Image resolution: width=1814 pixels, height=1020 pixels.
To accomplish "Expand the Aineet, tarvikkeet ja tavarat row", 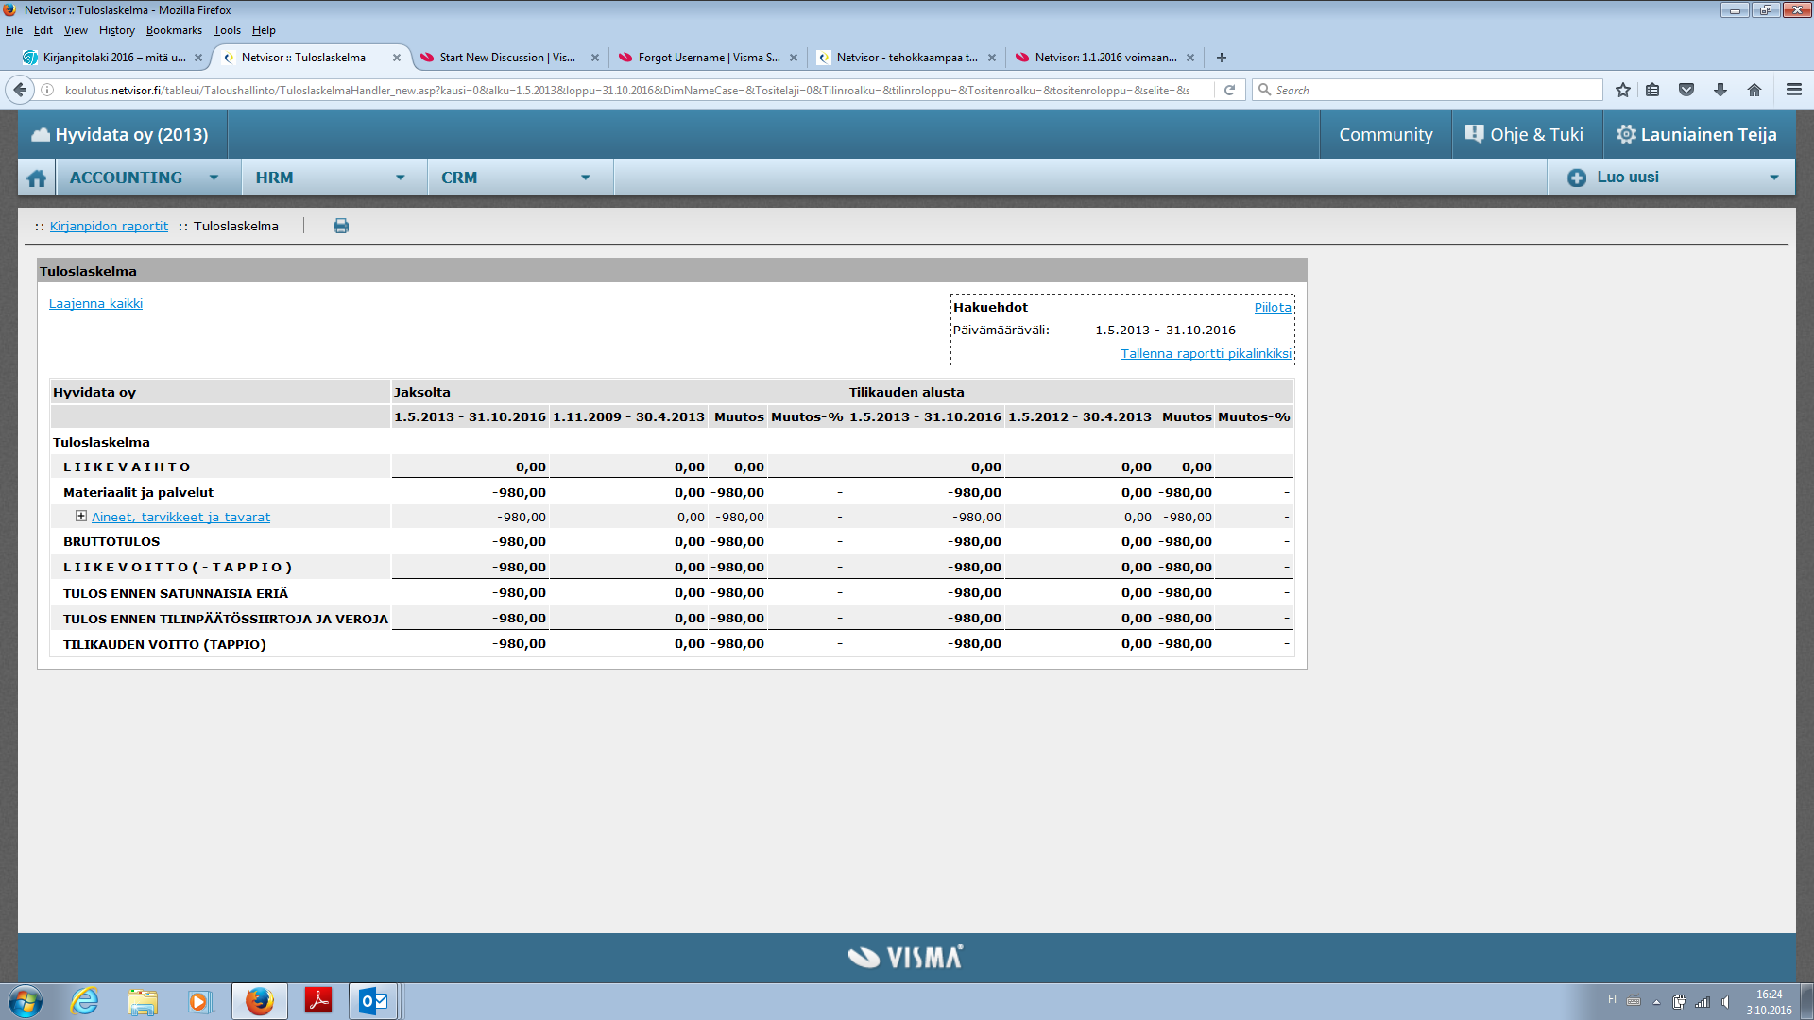I will 81,517.
